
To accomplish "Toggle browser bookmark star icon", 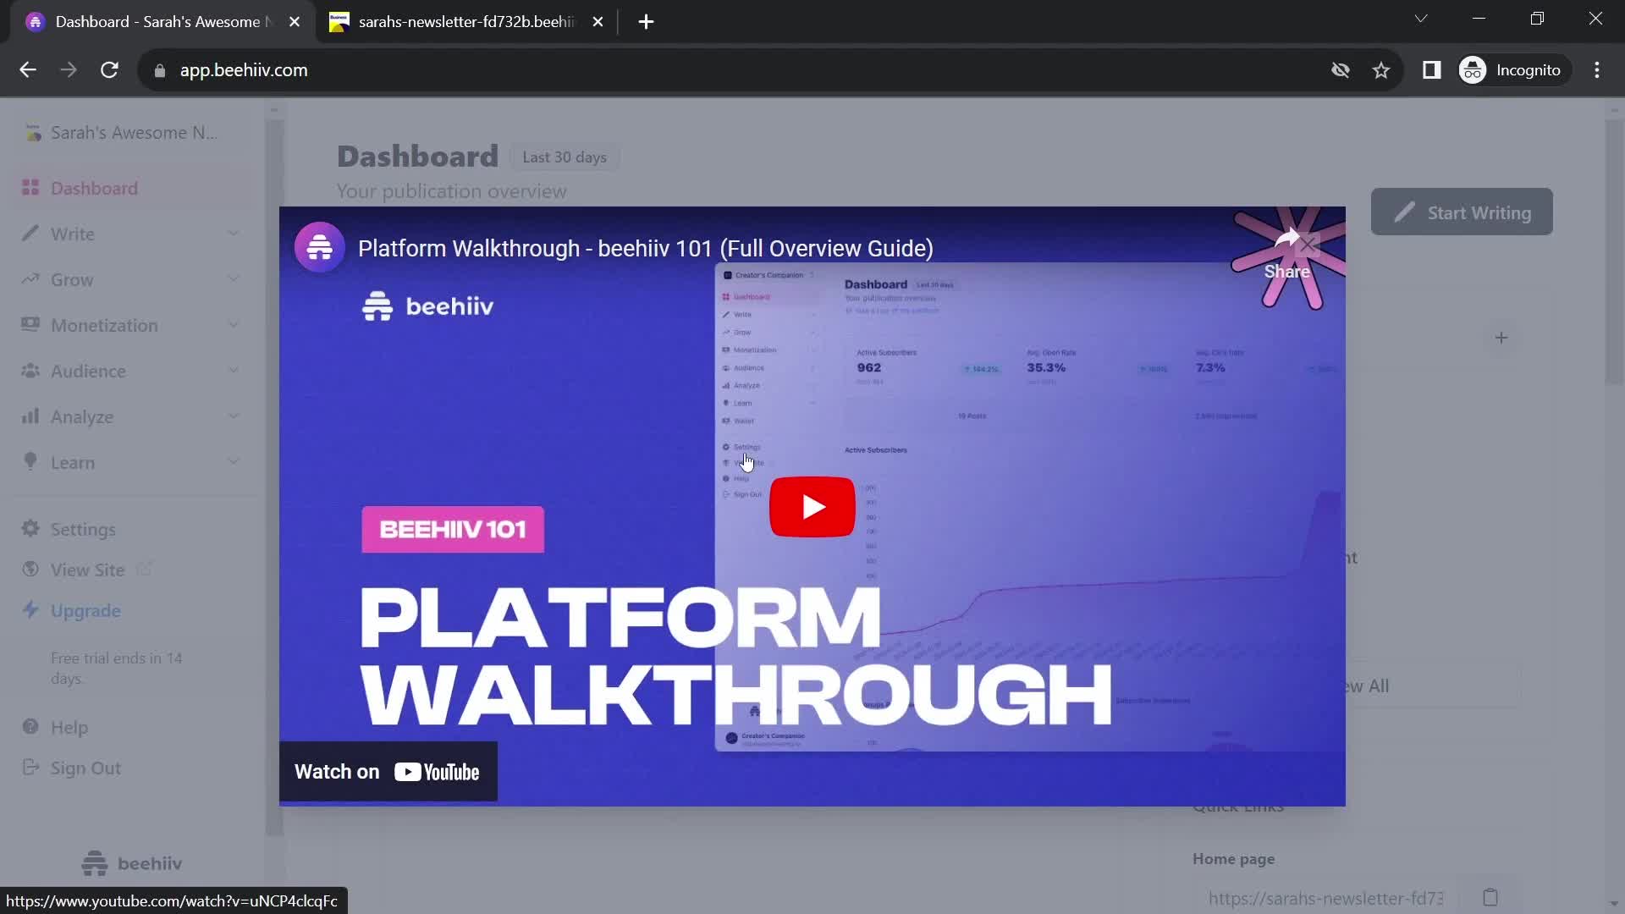I will click(x=1384, y=69).
